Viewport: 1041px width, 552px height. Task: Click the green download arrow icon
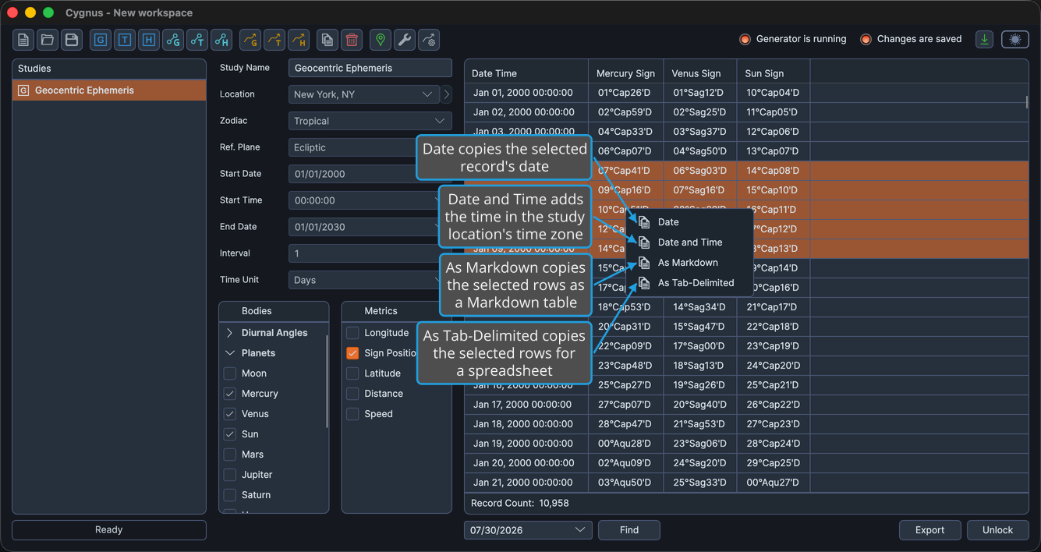(985, 40)
